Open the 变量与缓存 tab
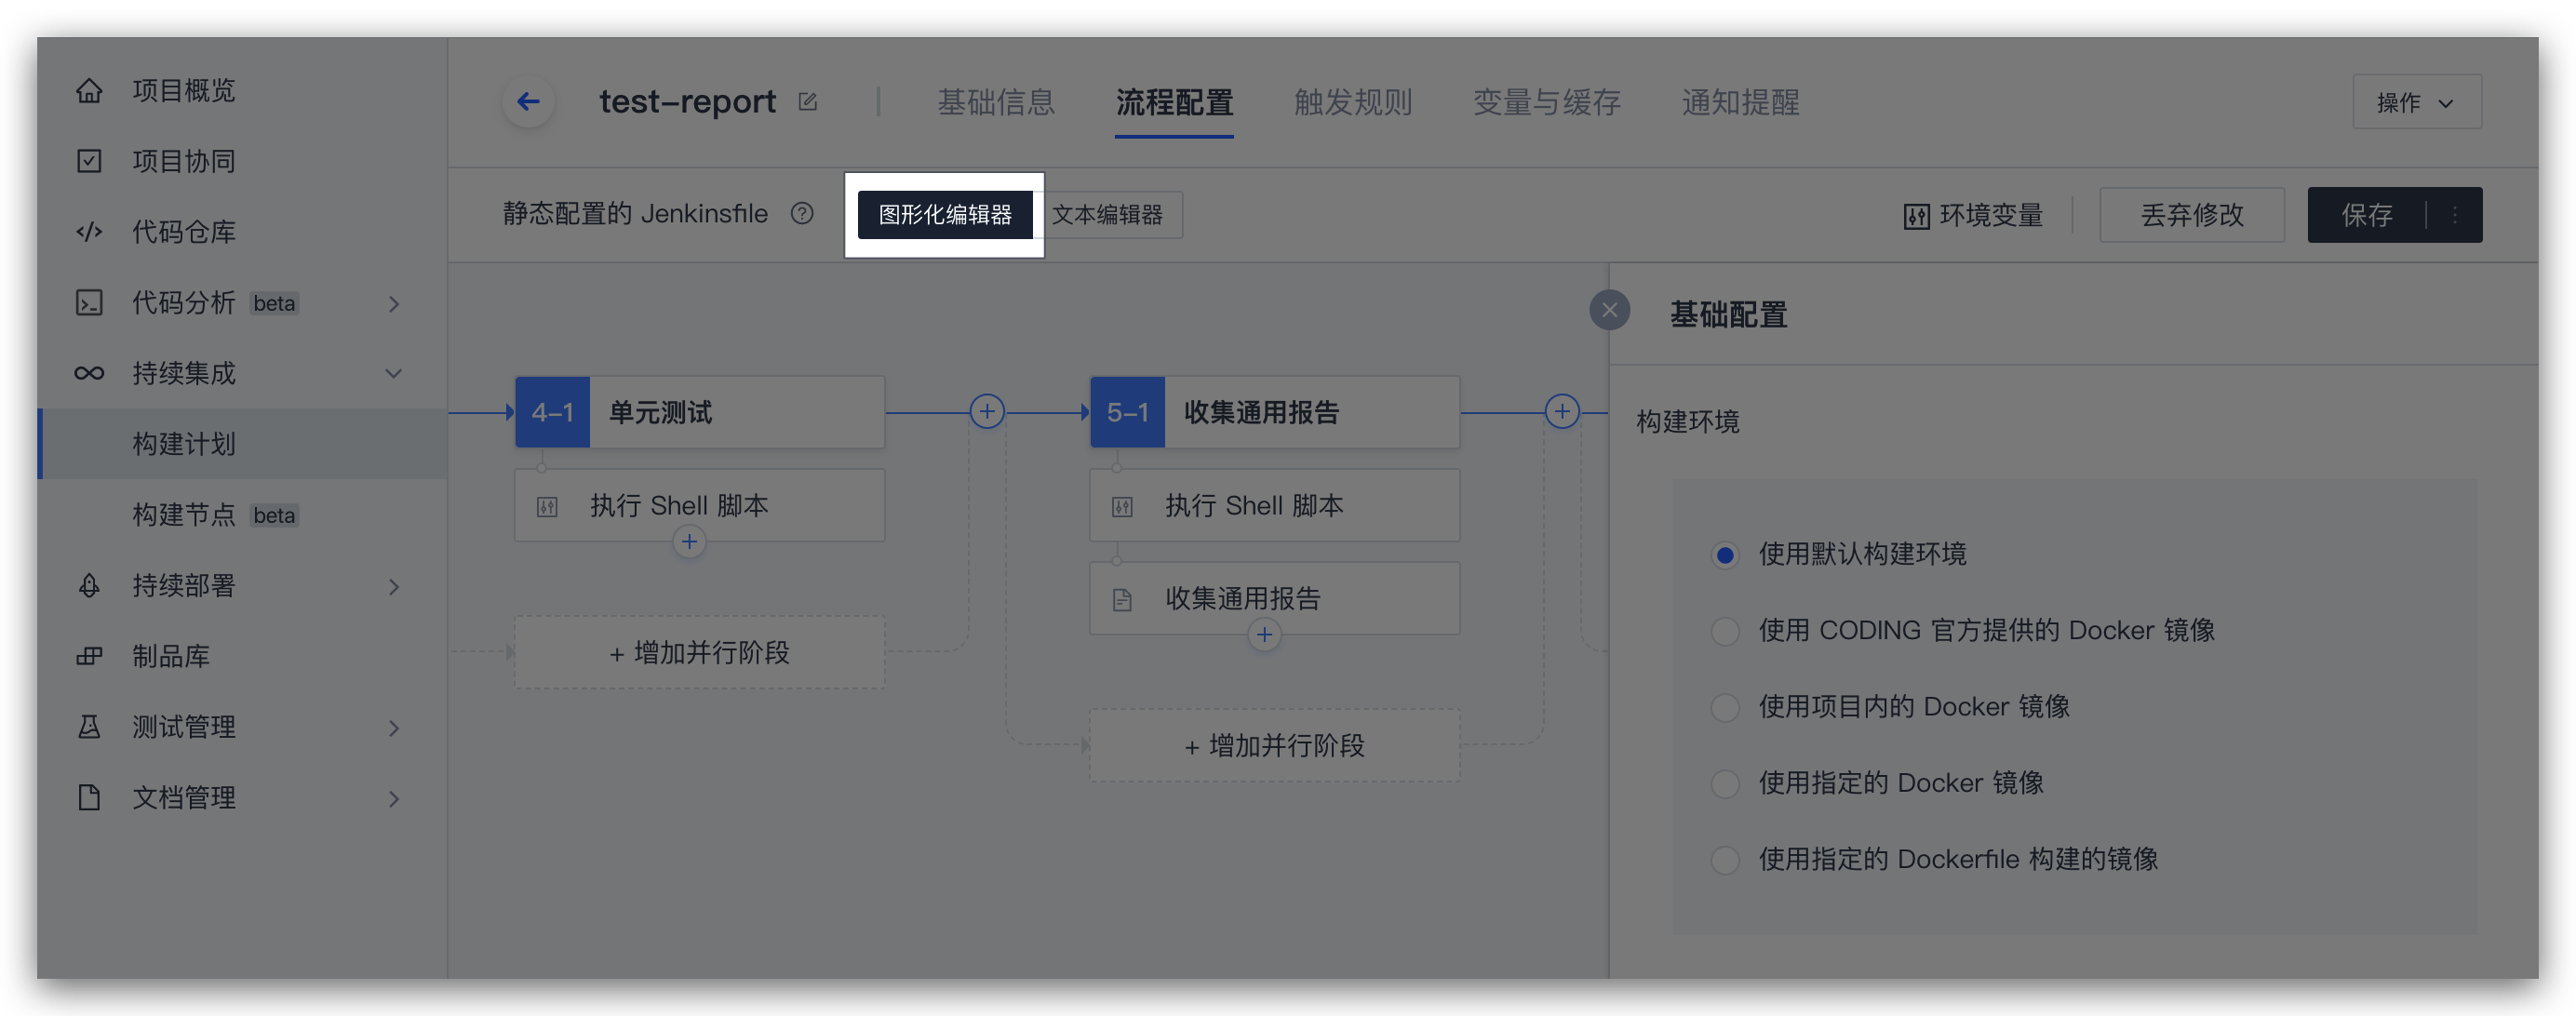The width and height of the screenshot is (2576, 1016). tap(1547, 102)
